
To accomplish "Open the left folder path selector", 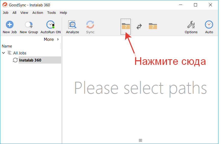I will pos(126,26).
